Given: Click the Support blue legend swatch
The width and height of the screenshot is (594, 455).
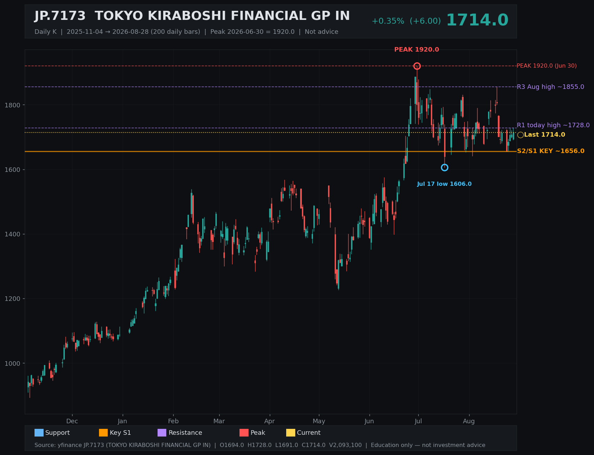Looking at the screenshot, I should click(39, 433).
